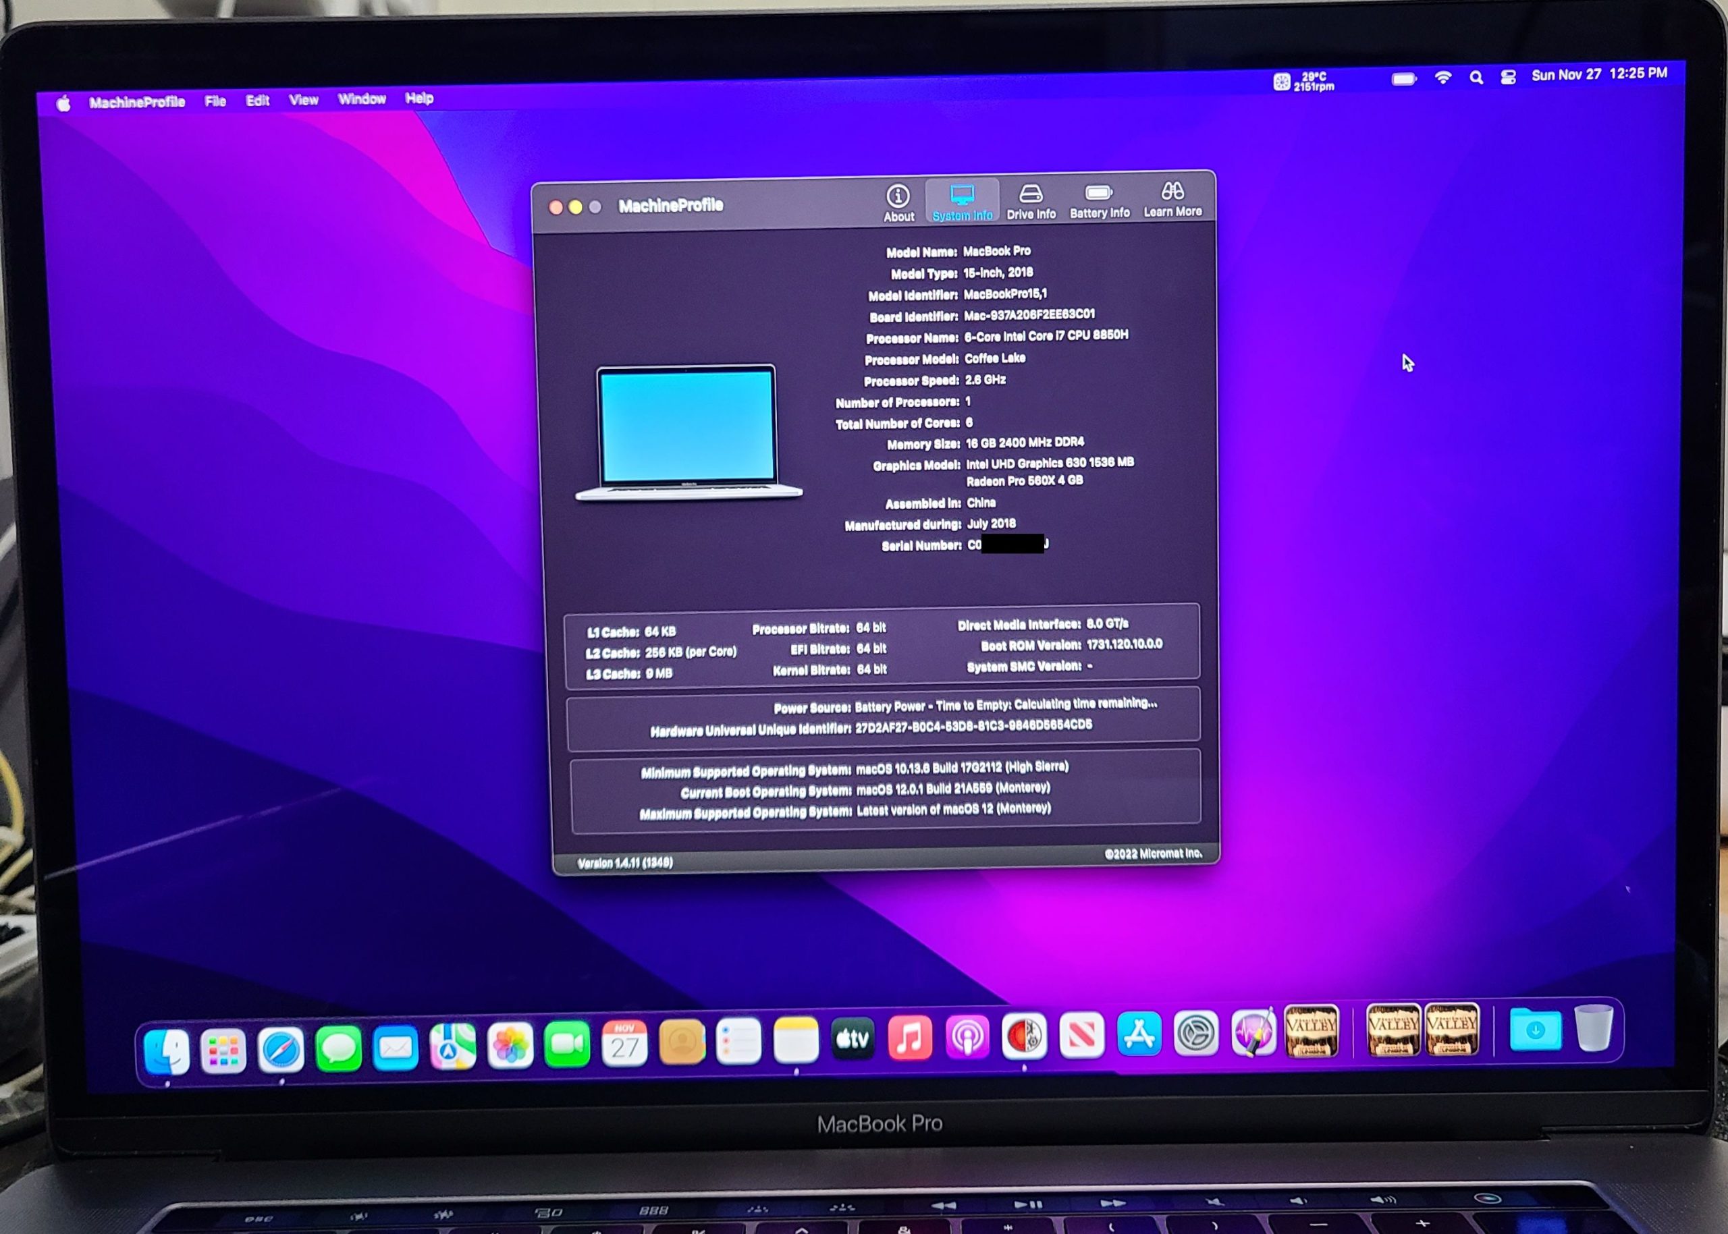Select the processor model "Coffee Lake"

[x=995, y=358]
